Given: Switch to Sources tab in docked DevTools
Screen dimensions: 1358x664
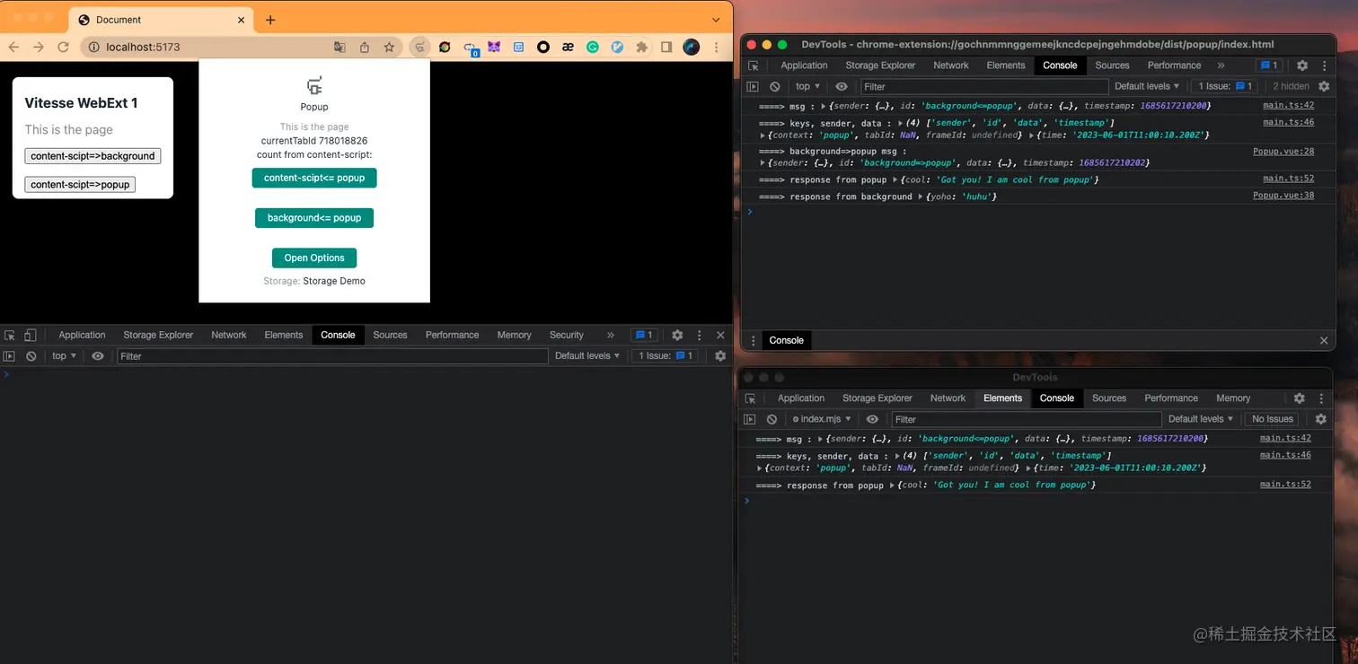Looking at the screenshot, I should tap(390, 335).
